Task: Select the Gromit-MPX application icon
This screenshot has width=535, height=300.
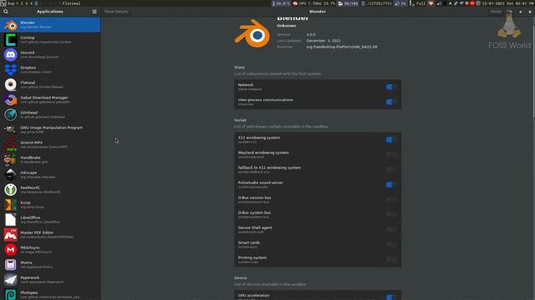Action: (11, 144)
